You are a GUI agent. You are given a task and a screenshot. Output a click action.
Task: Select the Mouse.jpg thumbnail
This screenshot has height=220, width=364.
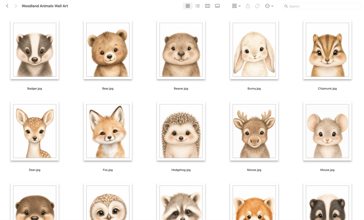[327, 131]
